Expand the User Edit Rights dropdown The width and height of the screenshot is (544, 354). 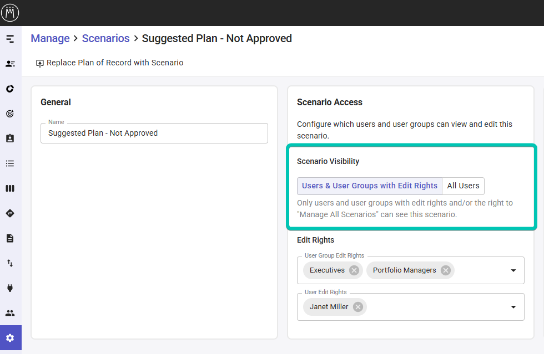513,307
